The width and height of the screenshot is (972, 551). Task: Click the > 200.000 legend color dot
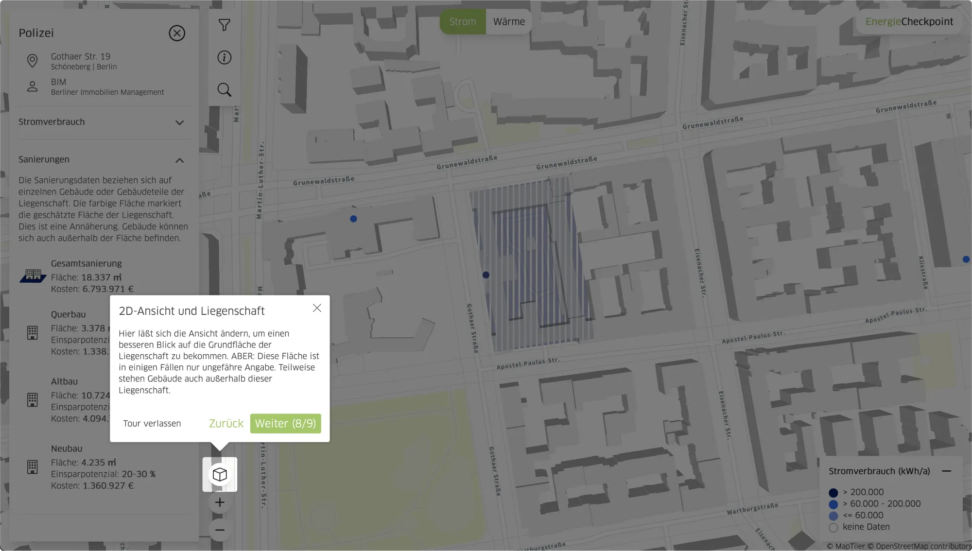[833, 493]
